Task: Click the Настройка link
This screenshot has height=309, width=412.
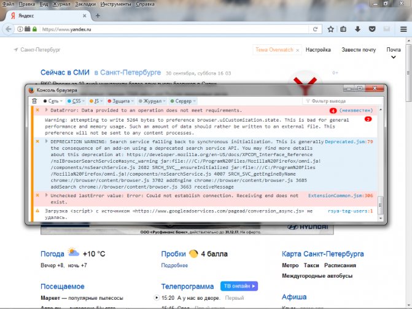Action: point(318,50)
